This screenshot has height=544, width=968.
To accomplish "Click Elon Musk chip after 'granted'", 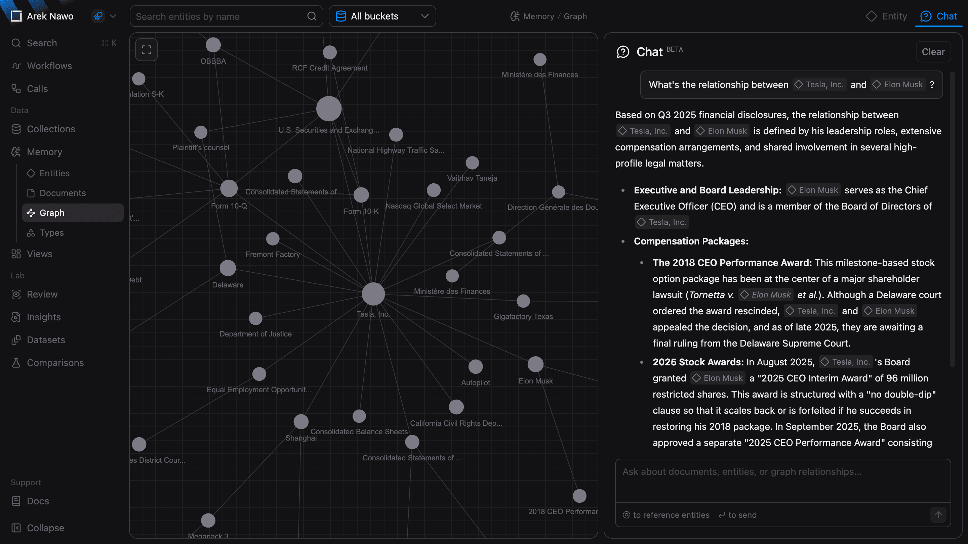I will pos(718,378).
